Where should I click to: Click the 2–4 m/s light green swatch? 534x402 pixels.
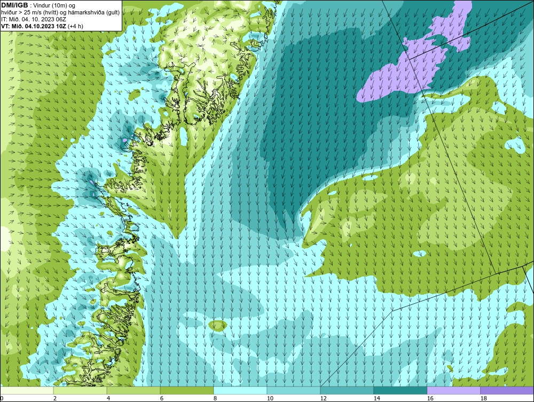pyautogui.click(x=80, y=390)
